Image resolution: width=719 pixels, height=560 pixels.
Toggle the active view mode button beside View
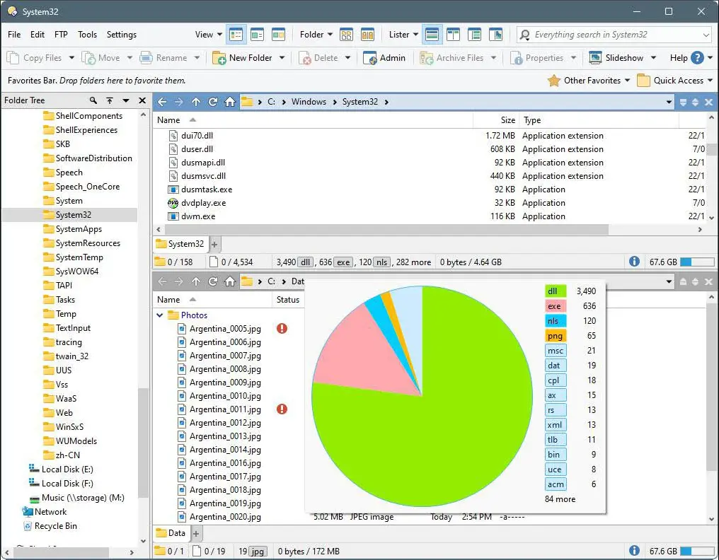(x=236, y=35)
